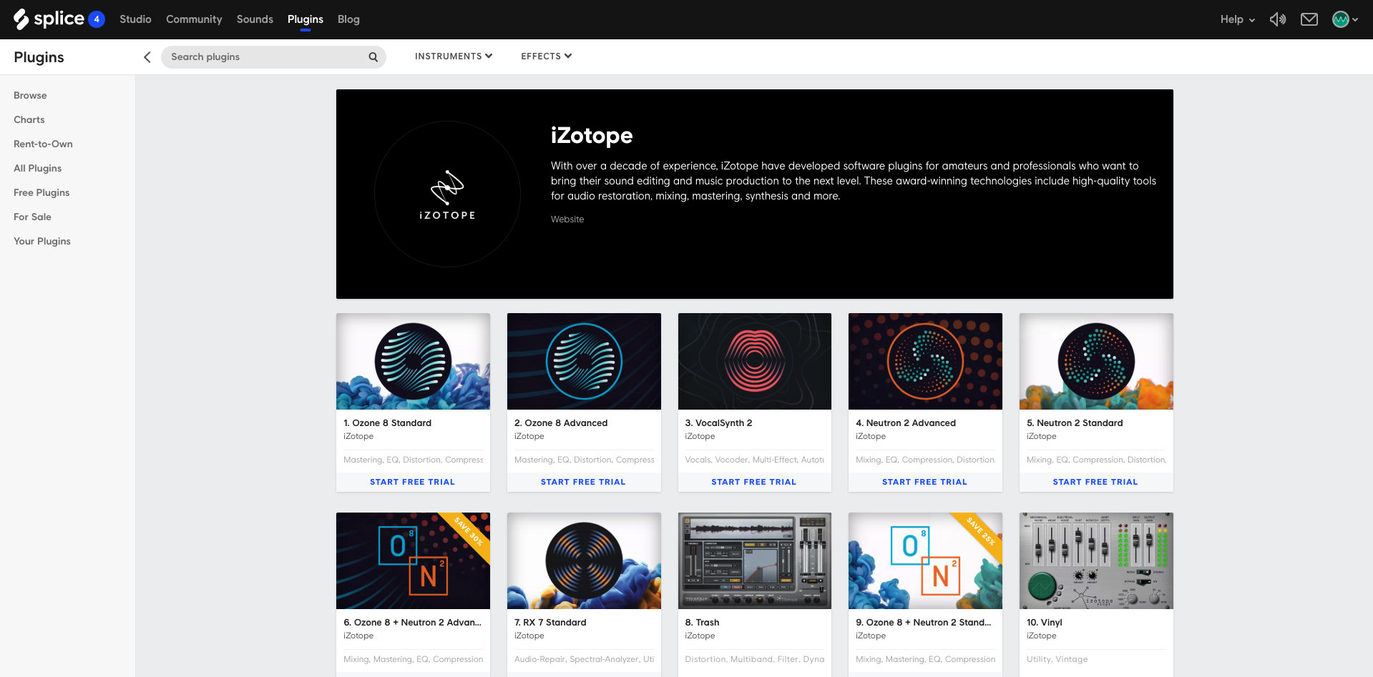The height and width of the screenshot is (677, 1373).
Task: Expand the Effects dropdown filter
Action: click(x=546, y=56)
